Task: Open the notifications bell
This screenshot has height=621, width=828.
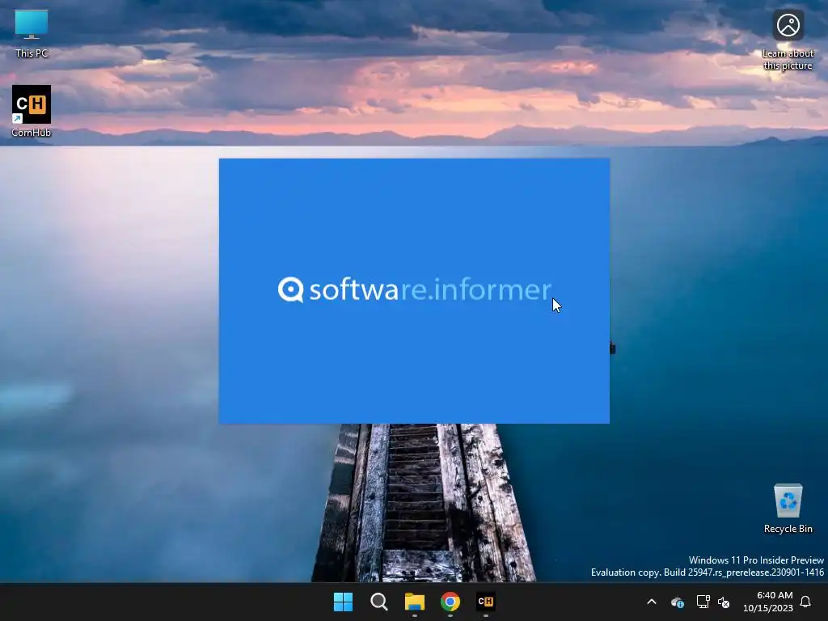Action: (x=805, y=602)
